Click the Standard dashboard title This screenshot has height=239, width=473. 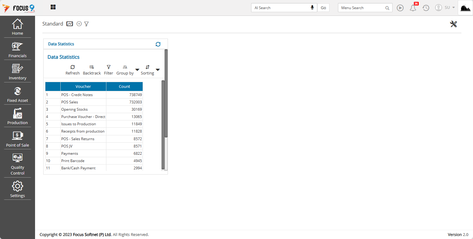point(53,24)
